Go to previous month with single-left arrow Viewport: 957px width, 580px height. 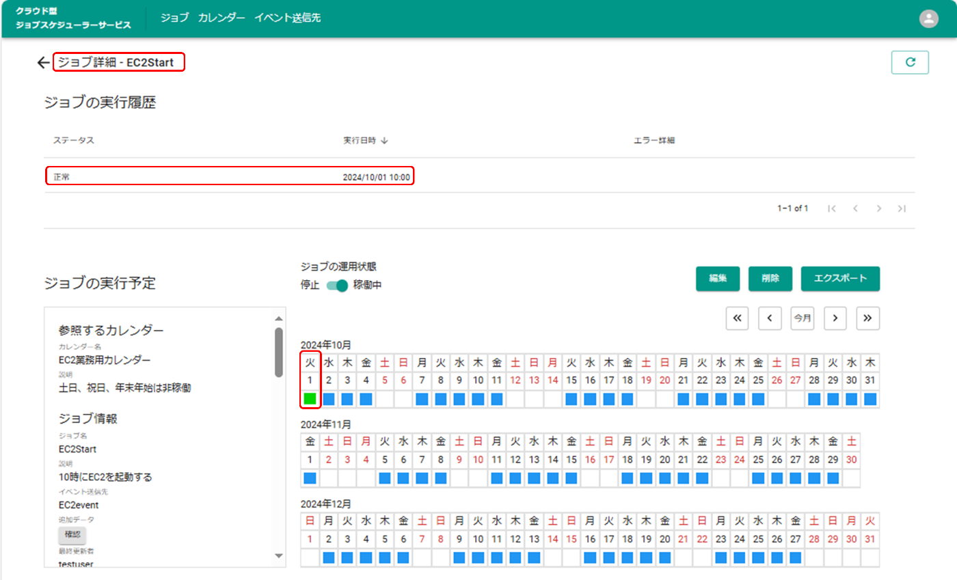coord(770,318)
